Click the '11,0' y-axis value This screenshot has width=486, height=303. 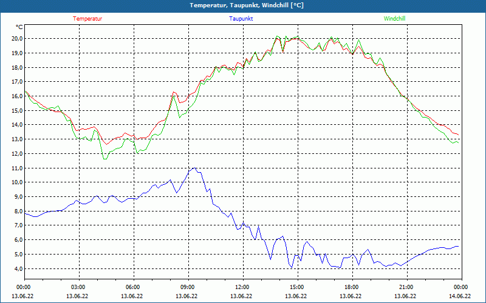pos(17,168)
